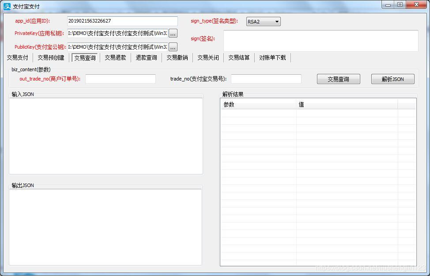Open the 交易退款 tab
Viewport: 430px width, 276px height.
(116, 57)
